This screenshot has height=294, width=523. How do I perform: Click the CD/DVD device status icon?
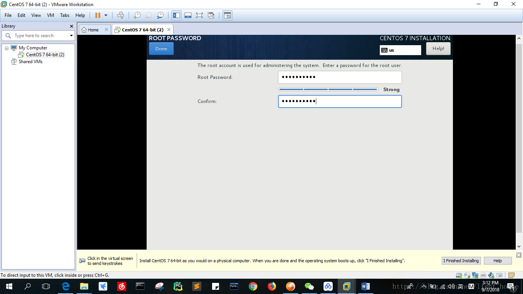pos(467,275)
